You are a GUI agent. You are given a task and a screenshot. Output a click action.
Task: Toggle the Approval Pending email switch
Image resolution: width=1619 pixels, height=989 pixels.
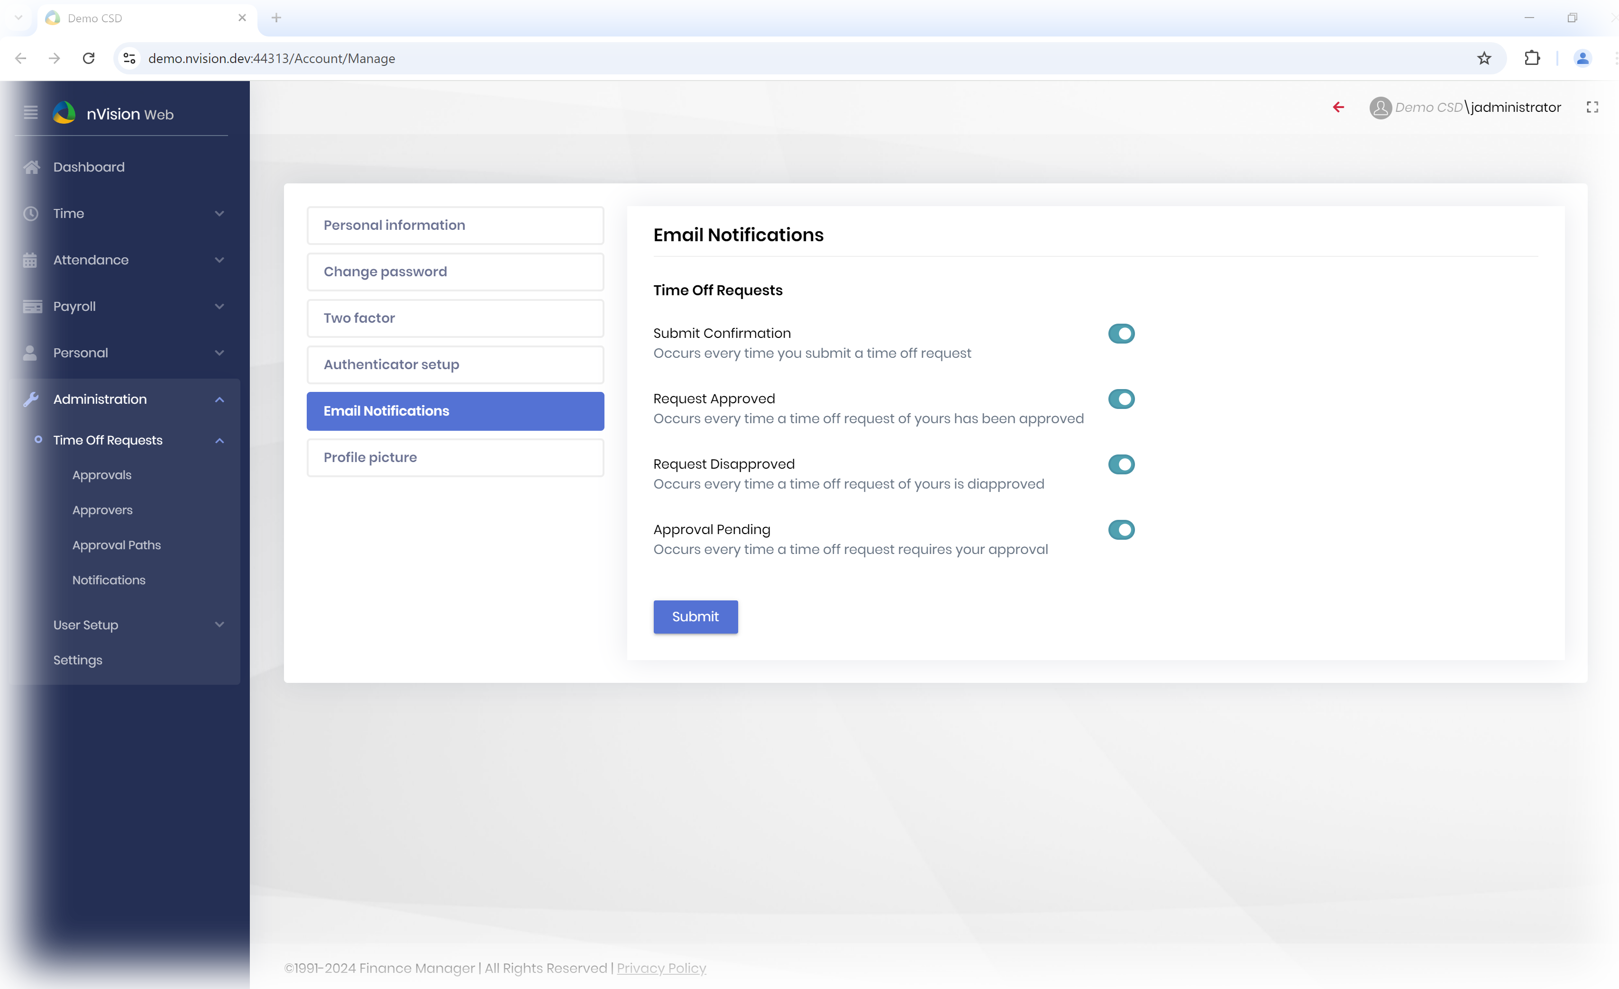pyautogui.click(x=1121, y=529)
